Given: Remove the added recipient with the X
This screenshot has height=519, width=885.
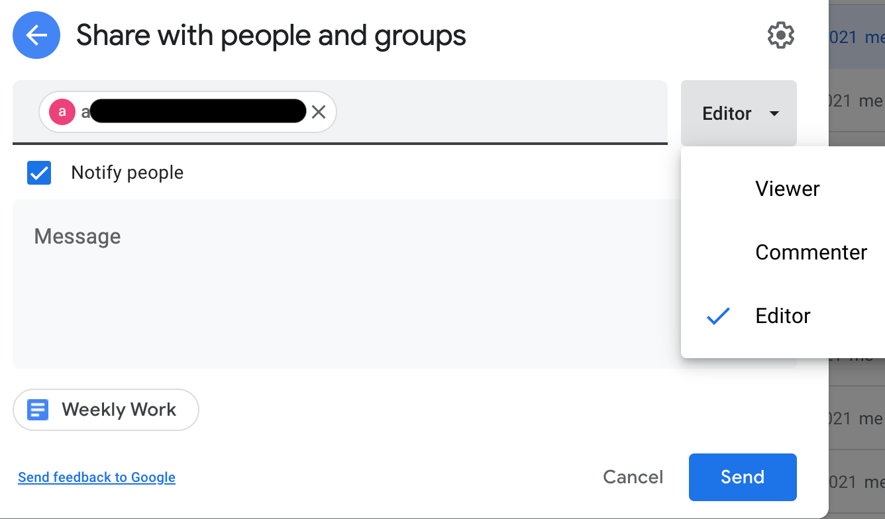Looking at the screenshot, I should 319,111.
